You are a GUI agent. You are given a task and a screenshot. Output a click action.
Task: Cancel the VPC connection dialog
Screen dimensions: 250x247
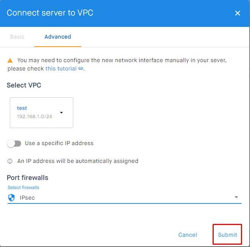(x=188, y=235)
